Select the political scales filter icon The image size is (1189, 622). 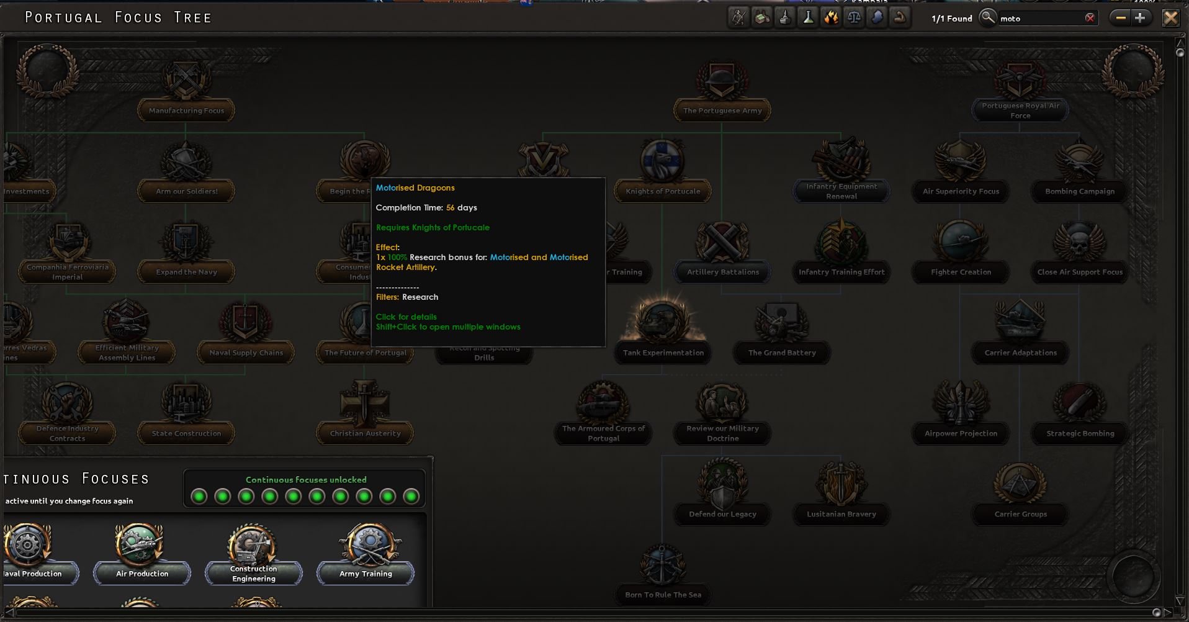854,17
